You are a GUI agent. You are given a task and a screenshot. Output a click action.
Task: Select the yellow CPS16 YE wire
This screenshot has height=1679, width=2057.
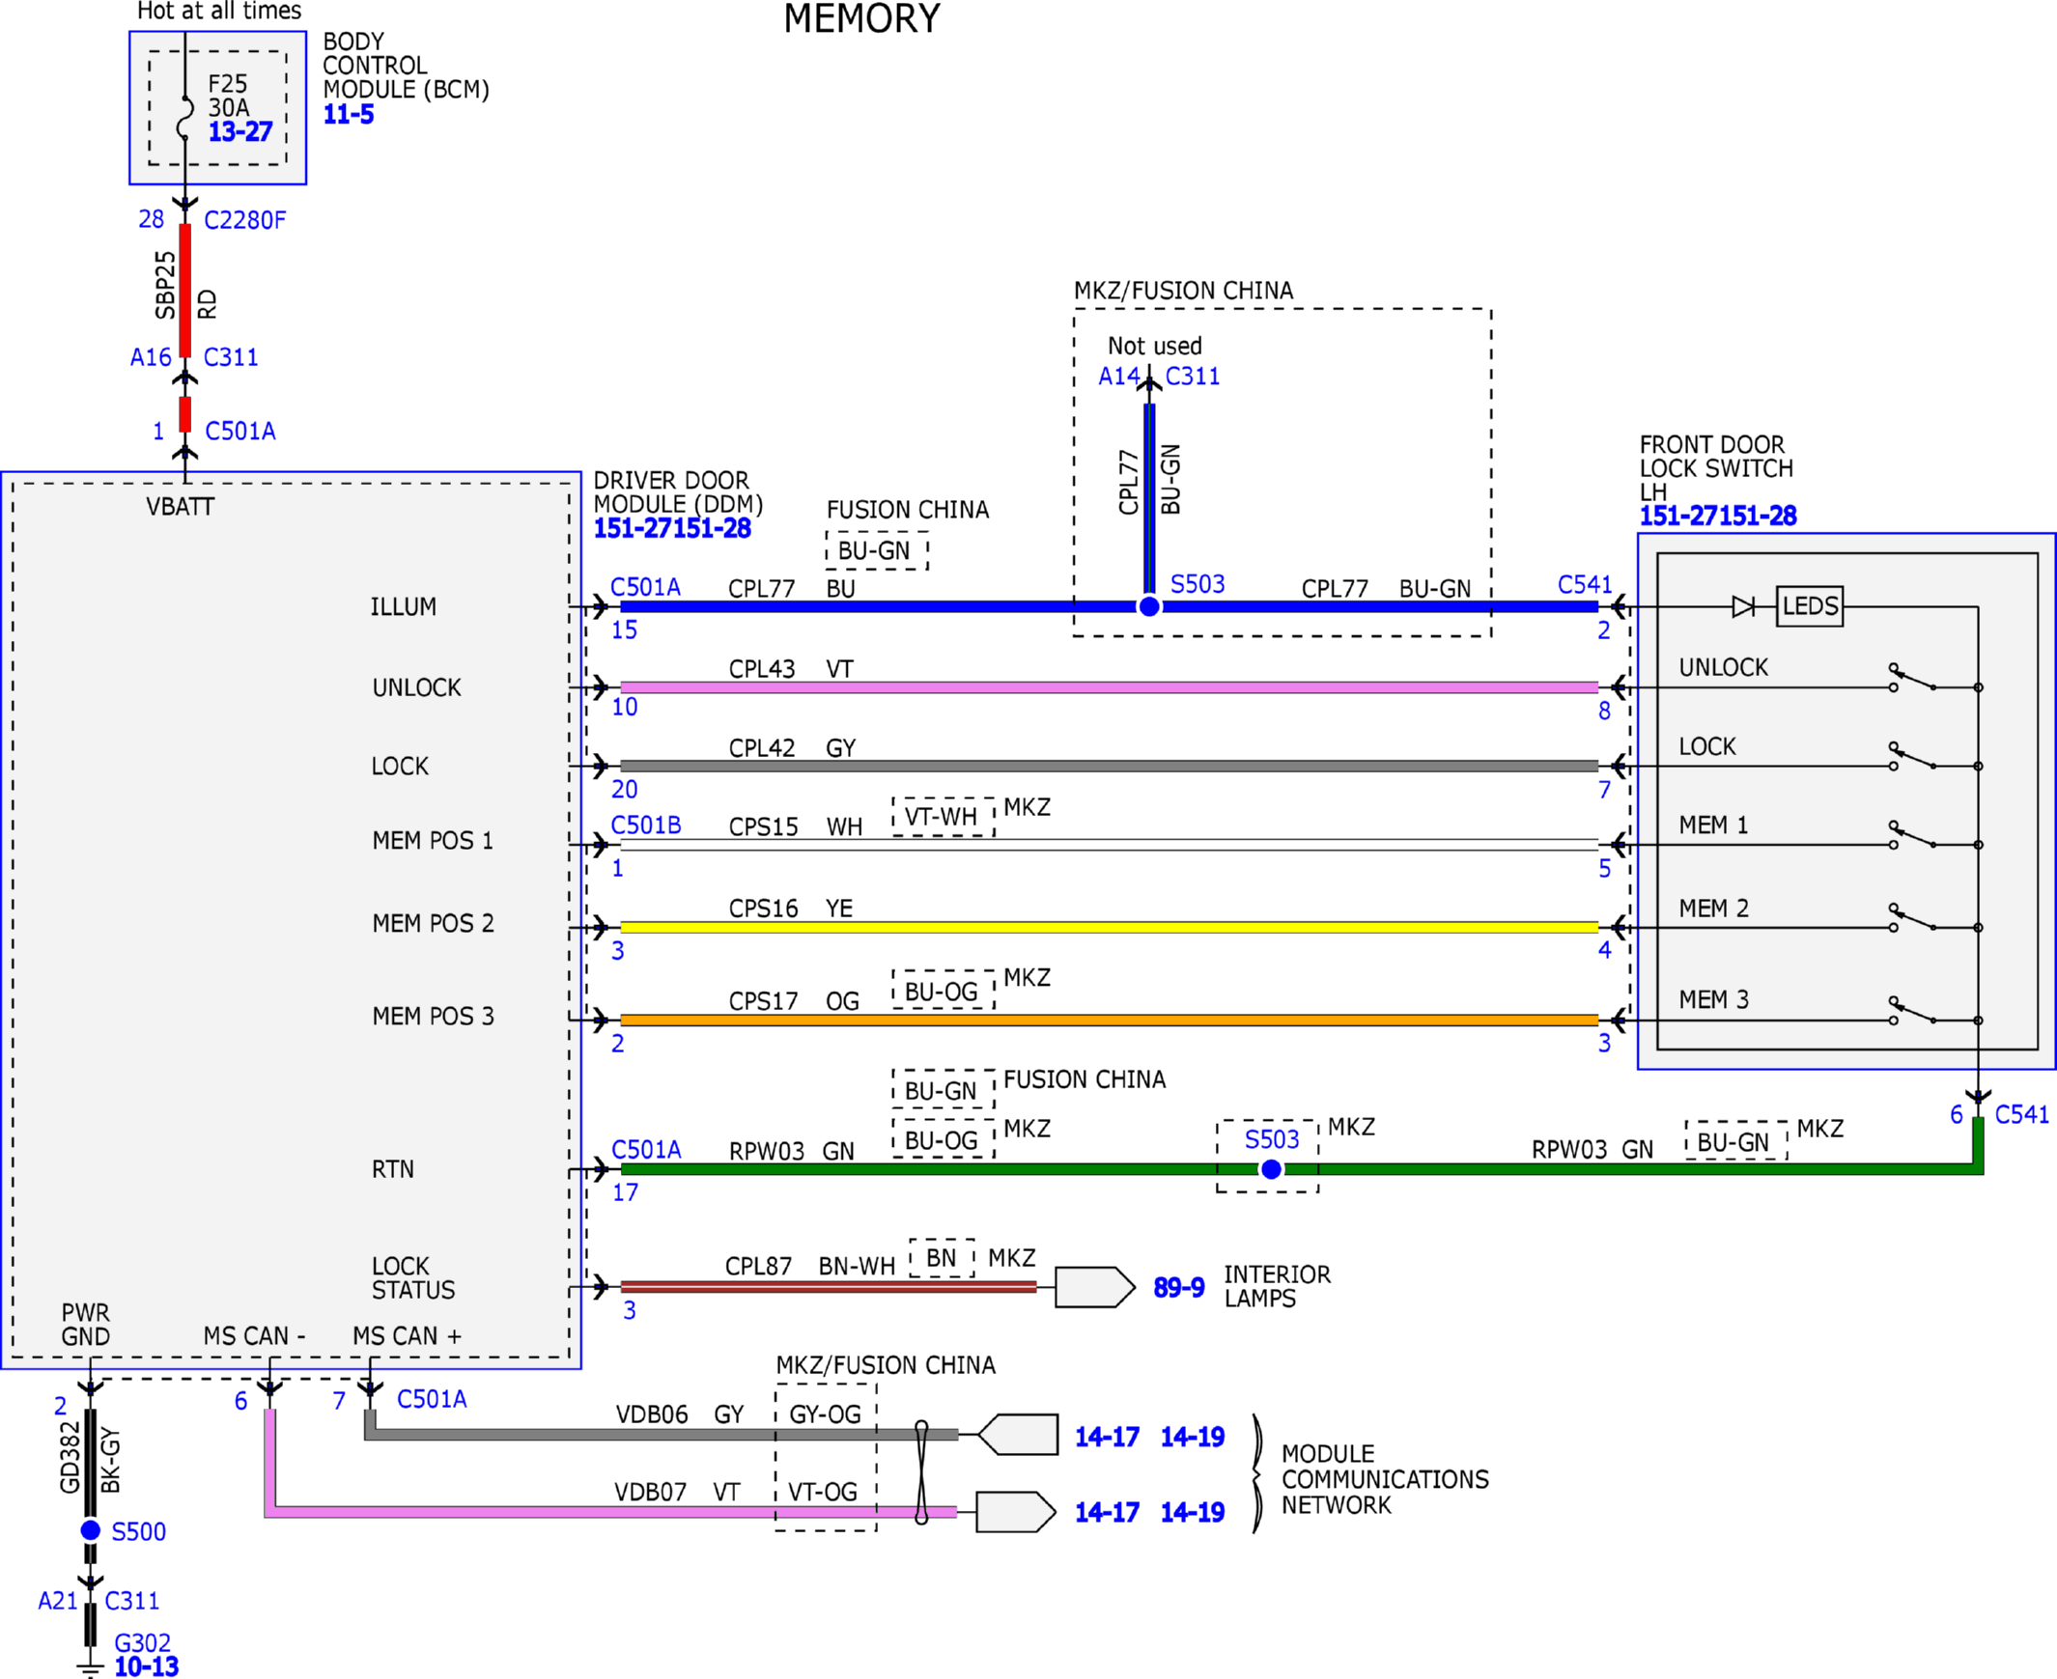pos(1109,927)
